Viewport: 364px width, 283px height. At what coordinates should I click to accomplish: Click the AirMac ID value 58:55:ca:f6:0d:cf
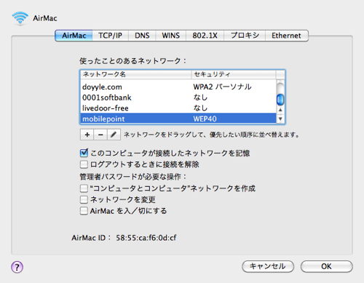[146, 238]
